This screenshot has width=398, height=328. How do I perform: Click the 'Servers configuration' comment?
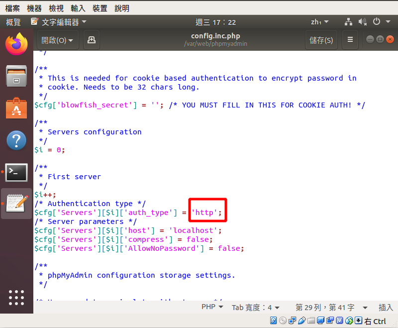[95, 132]
